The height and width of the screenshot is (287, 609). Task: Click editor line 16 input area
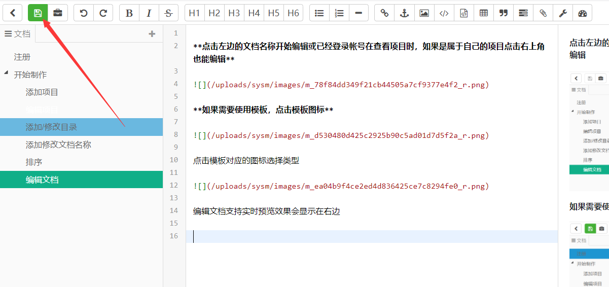coord(372,236)
